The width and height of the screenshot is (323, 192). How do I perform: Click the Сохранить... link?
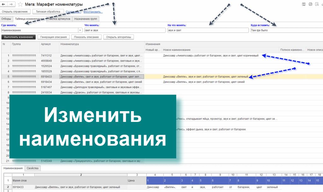[x=73, y=12]
